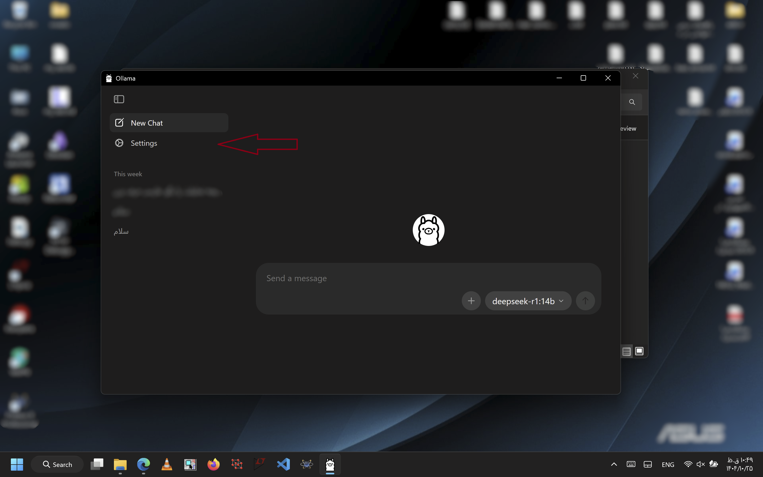
Task: Toggle the sidebar collapse icon
Action: [x=119, y=99]
